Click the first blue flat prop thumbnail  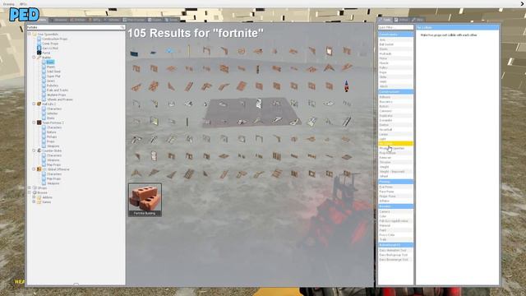(x=134, y=53)
